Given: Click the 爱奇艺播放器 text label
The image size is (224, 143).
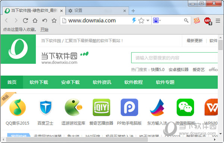Looking at the screenshot, I should (x=101, y=123).
